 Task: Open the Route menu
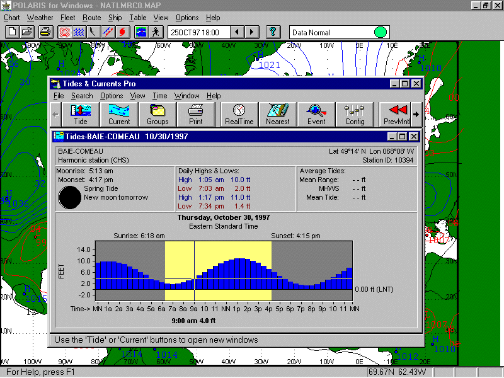click(x=91, y=18)
